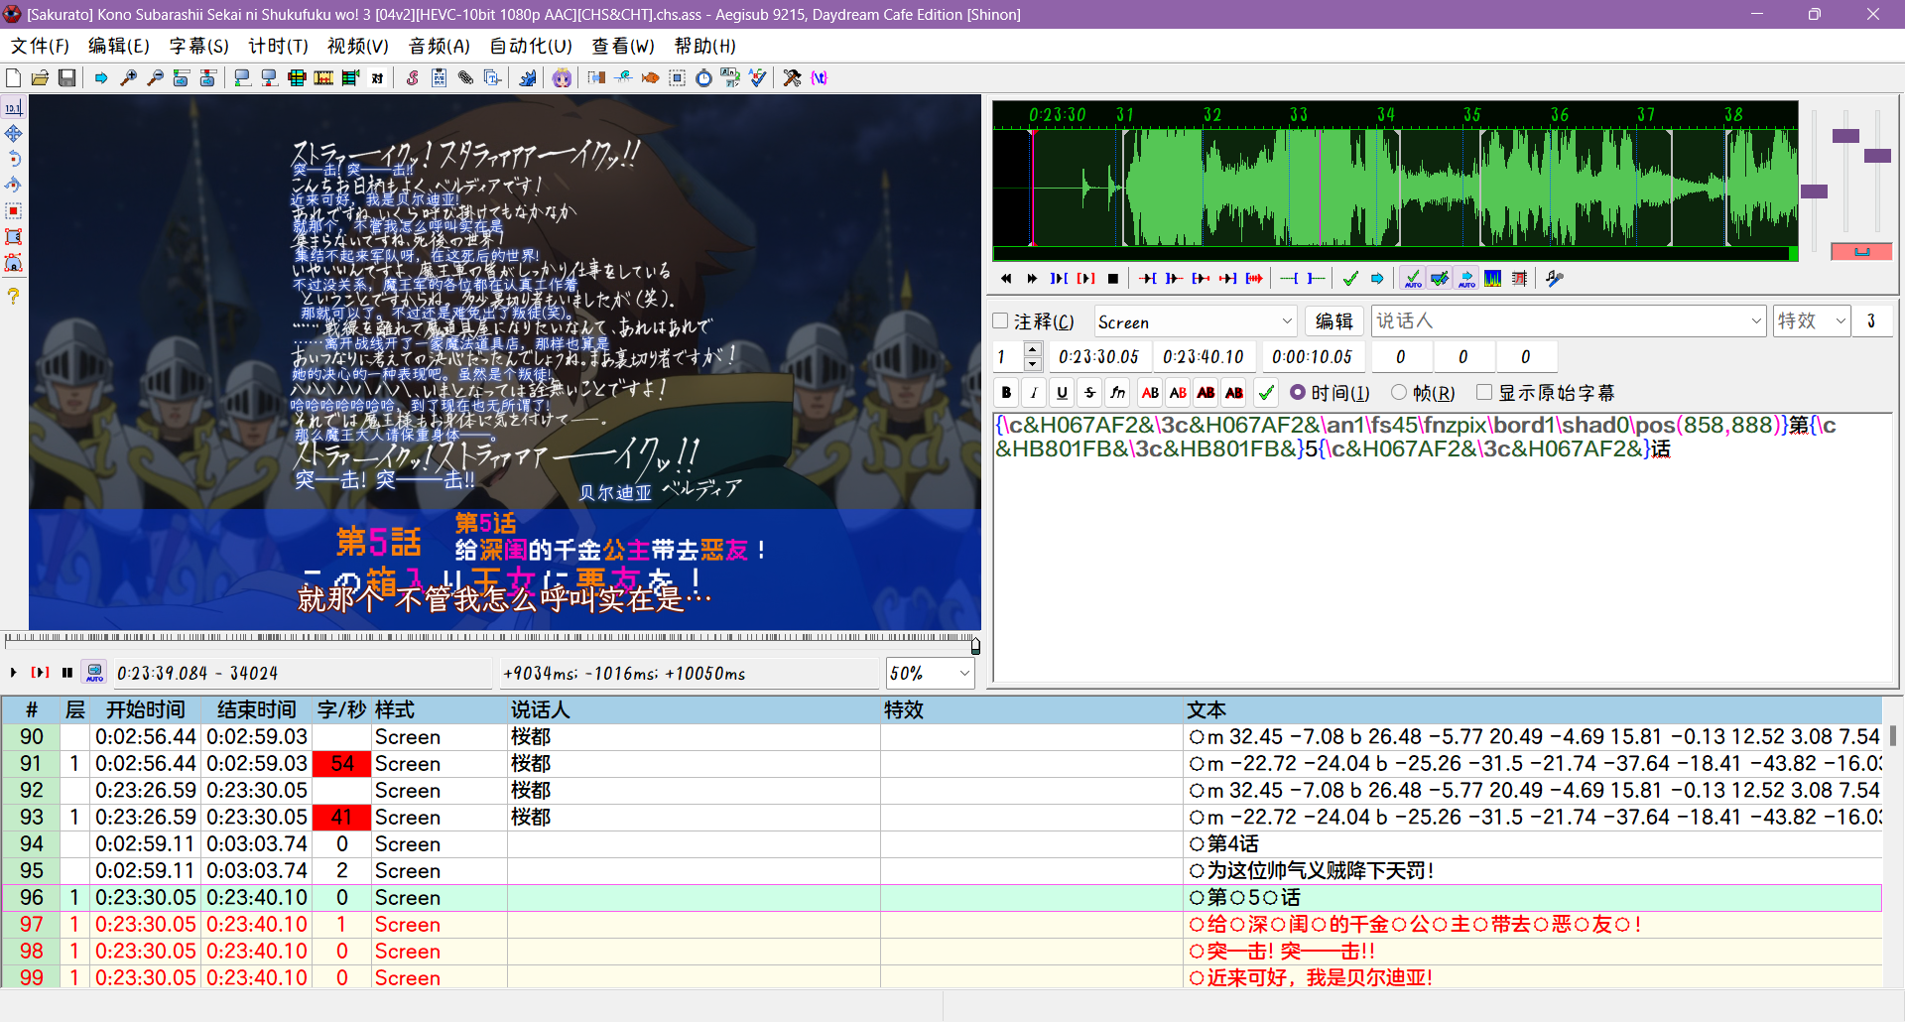The width and height of the screenshot is (1905, 1022).
Task: Open visual typesetting help question mark
Action: click(14, 295)
